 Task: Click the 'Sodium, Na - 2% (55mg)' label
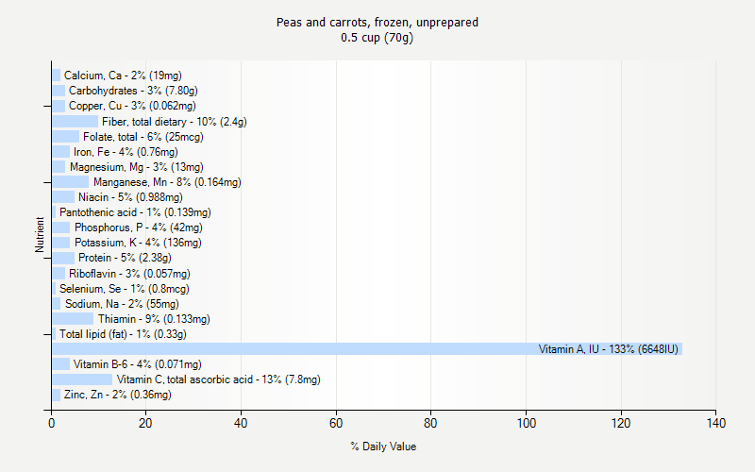coord(122,304)
